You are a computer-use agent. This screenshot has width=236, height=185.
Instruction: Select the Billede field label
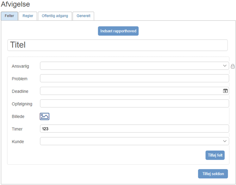point(18,117)
